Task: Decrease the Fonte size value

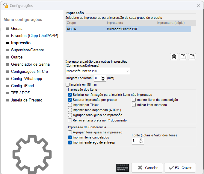Action: 141,142
